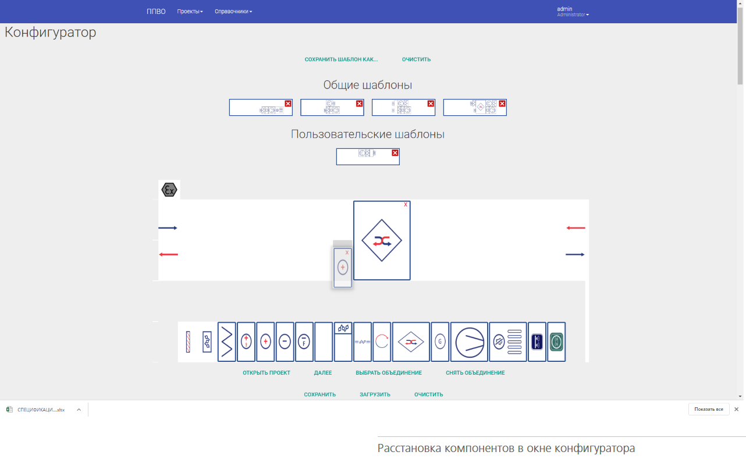The height and width of the screenshot is (473, 746).
Task: Select the narrow damper-line component in palette
Action: (x=363, y=342)
